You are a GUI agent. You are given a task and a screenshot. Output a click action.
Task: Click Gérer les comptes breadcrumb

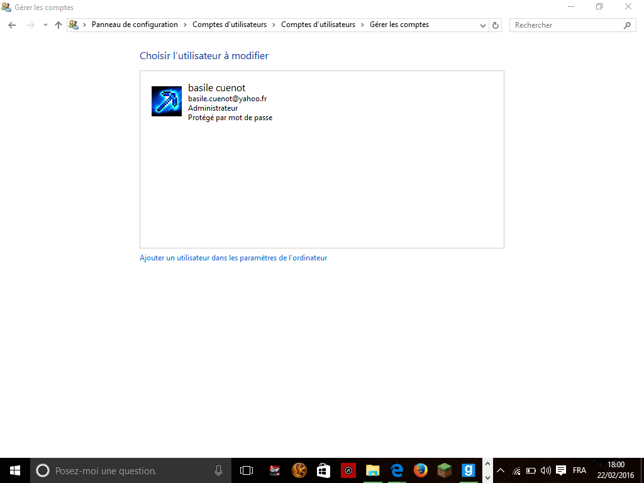point(399,25)
